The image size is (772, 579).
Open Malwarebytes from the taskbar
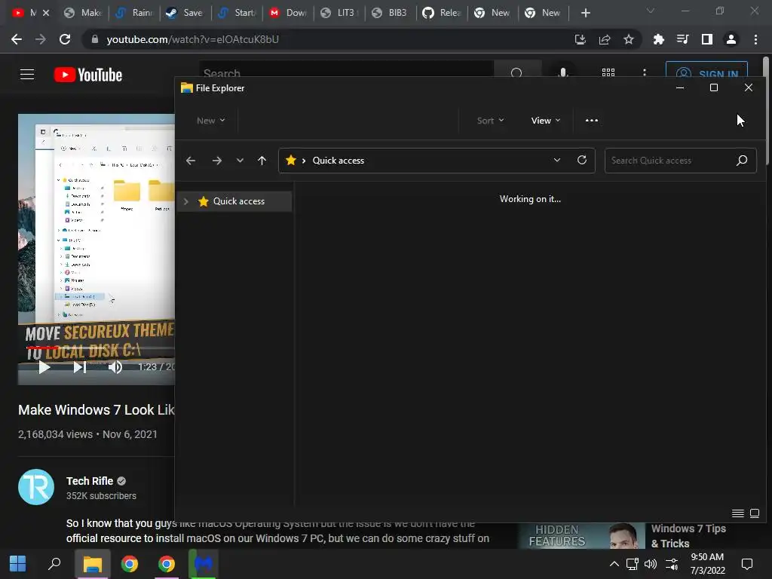(x=203, y=564)
